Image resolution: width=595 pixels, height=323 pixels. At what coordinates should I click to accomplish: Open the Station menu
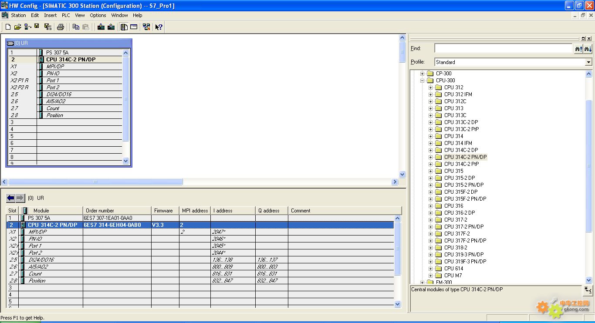click(18, 15)
